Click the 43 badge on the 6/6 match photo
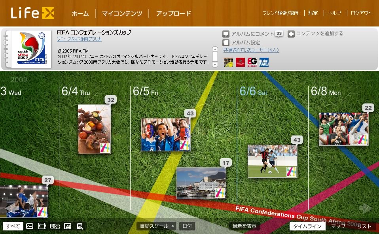Screen dimensions: 379x234 coord(297,140)
